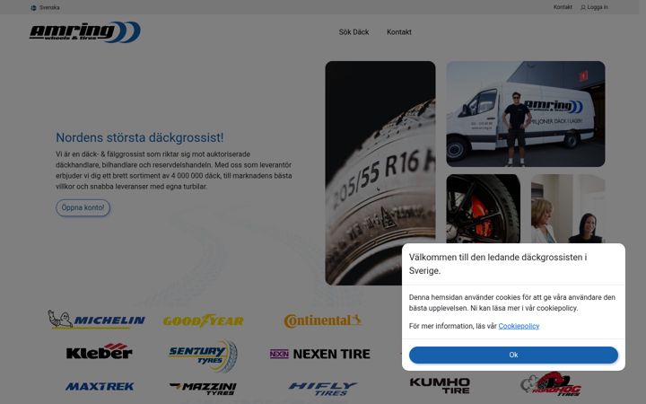Click the Ok button in cookie dialog
646x404 pixels.
click(513, 355)
